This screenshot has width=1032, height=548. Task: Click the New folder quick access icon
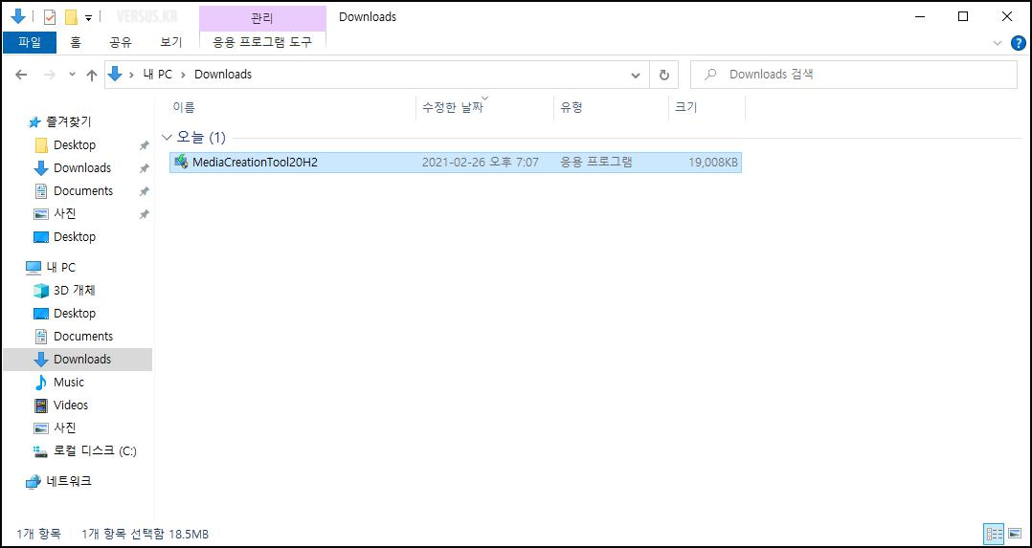pyautogui.click(x=71, y=17)
